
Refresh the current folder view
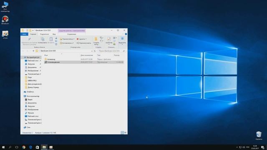tap(95, 51)
